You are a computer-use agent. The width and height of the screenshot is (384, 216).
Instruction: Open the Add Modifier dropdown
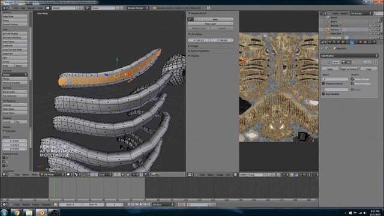(x=349, y=56)
